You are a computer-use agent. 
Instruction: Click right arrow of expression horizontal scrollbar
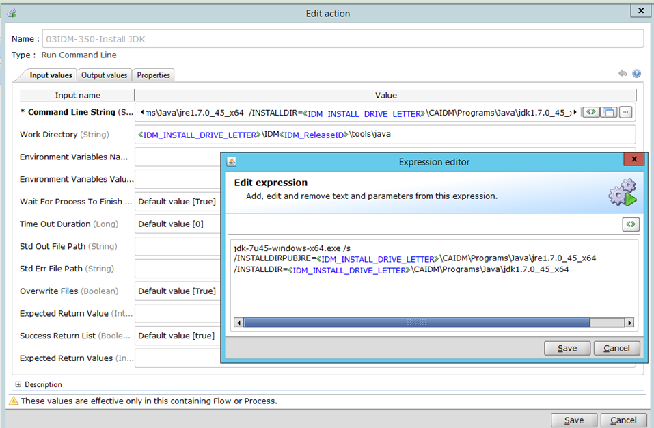(x=629, y=323)
